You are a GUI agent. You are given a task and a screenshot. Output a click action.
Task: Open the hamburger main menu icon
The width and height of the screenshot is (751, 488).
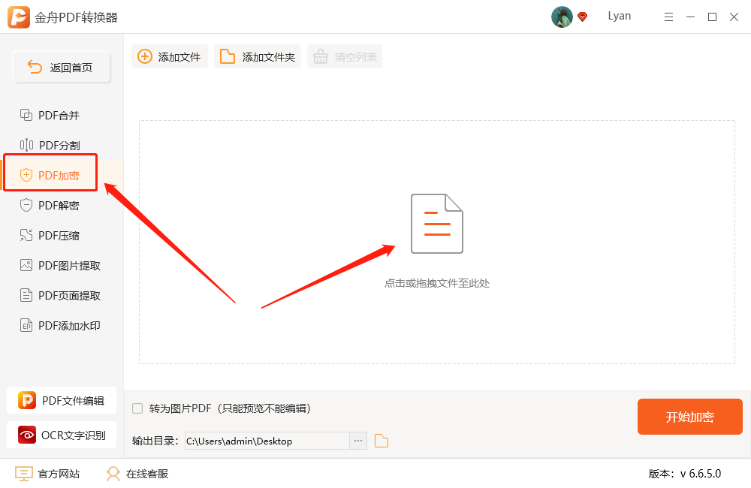point(668,17)
